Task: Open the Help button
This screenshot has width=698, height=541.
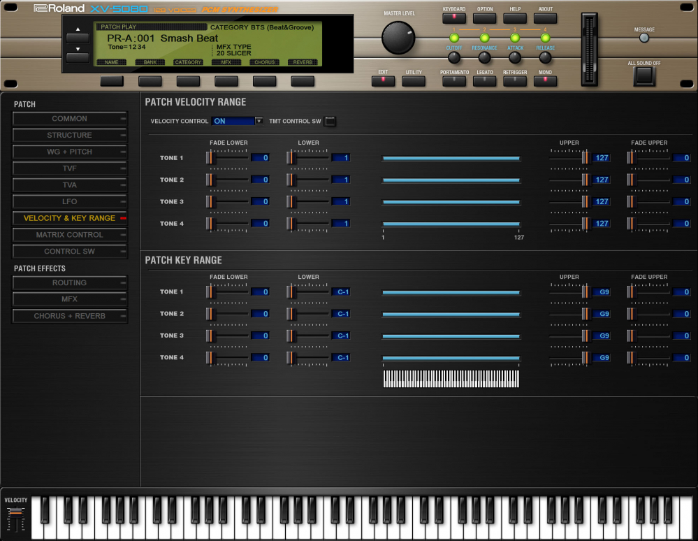Action: pyautogui.click(x=515, y=18)
